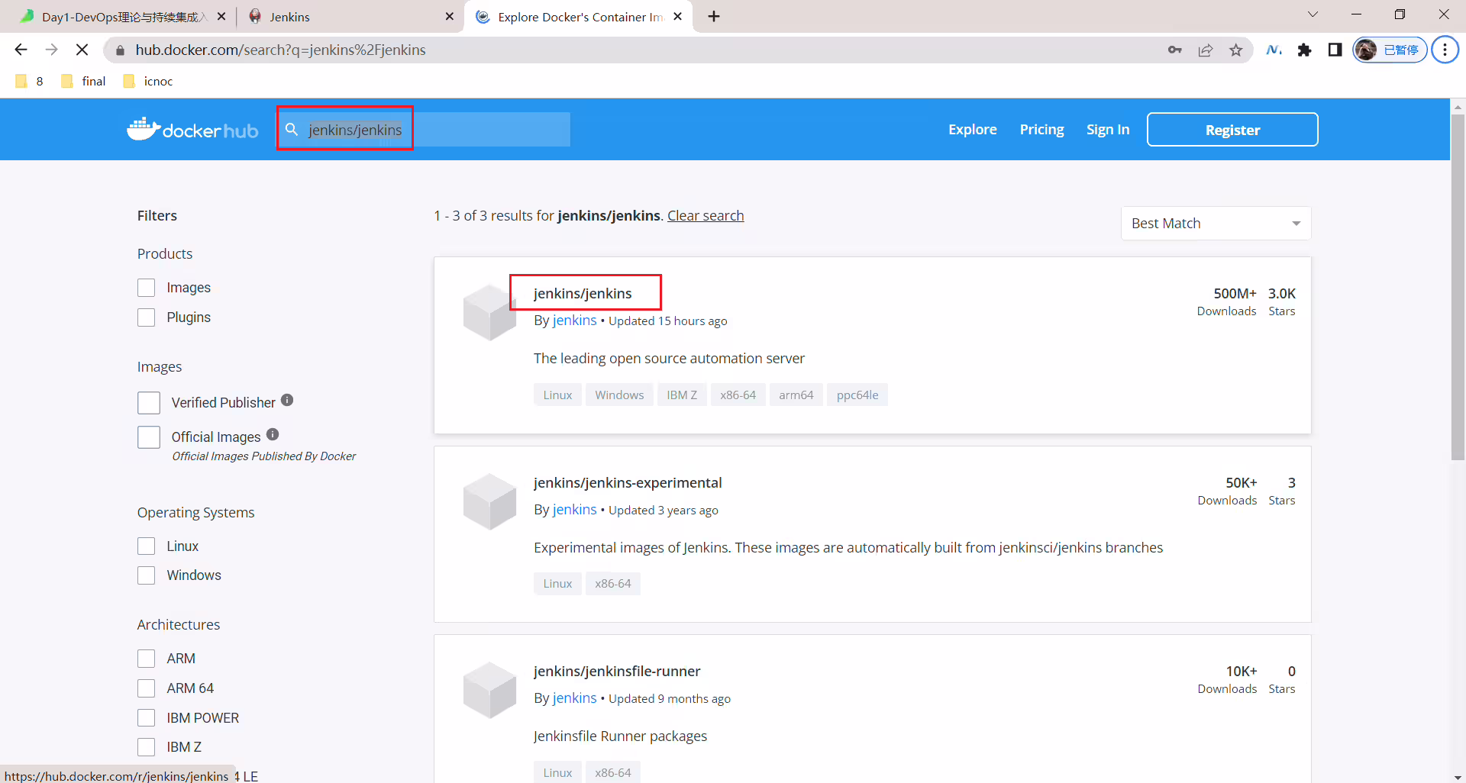Click the IBM Z tag on jenkins/jenkins
The width and height of the screenshot is (1466, 783).
pos(682,395)
